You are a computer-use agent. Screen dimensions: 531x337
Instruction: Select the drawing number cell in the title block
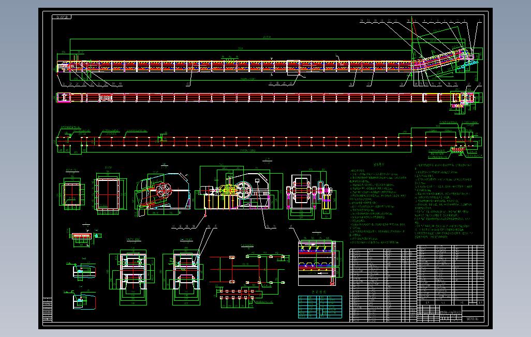pyautogui.click(x=471, y=319)
